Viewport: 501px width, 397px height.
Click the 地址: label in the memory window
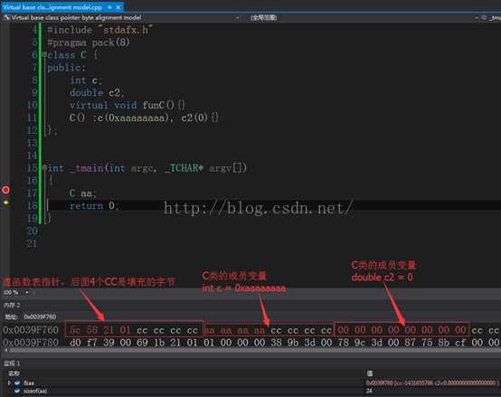coord(12,317)
